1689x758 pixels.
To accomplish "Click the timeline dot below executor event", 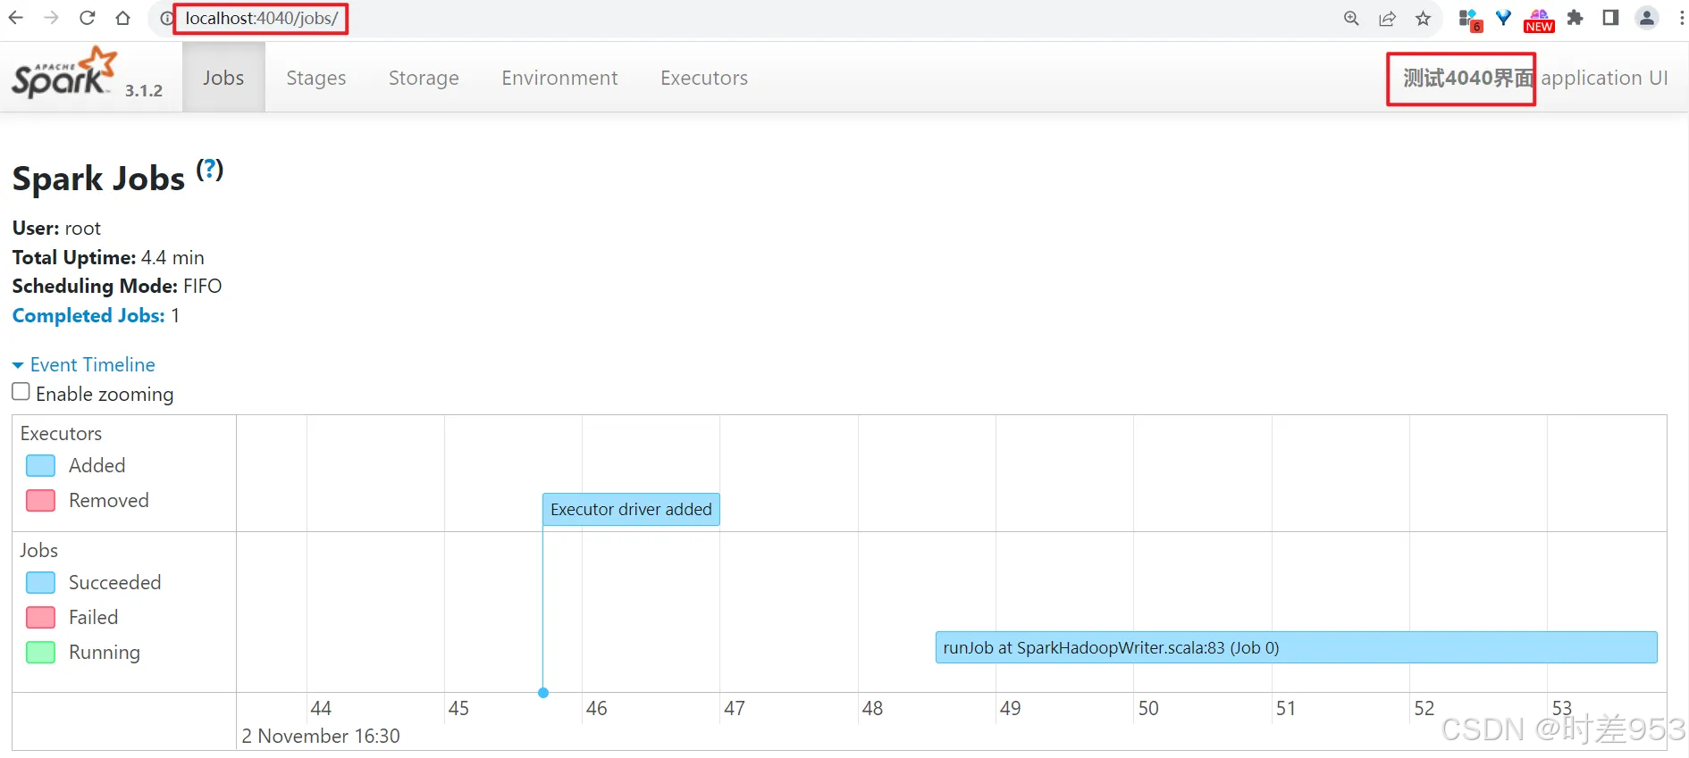I will click(543, 693).
